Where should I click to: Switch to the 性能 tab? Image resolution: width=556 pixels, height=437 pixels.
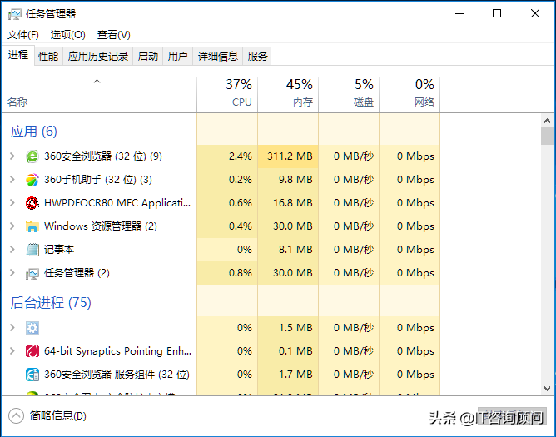pyautogui.click(x=48, y=57)
